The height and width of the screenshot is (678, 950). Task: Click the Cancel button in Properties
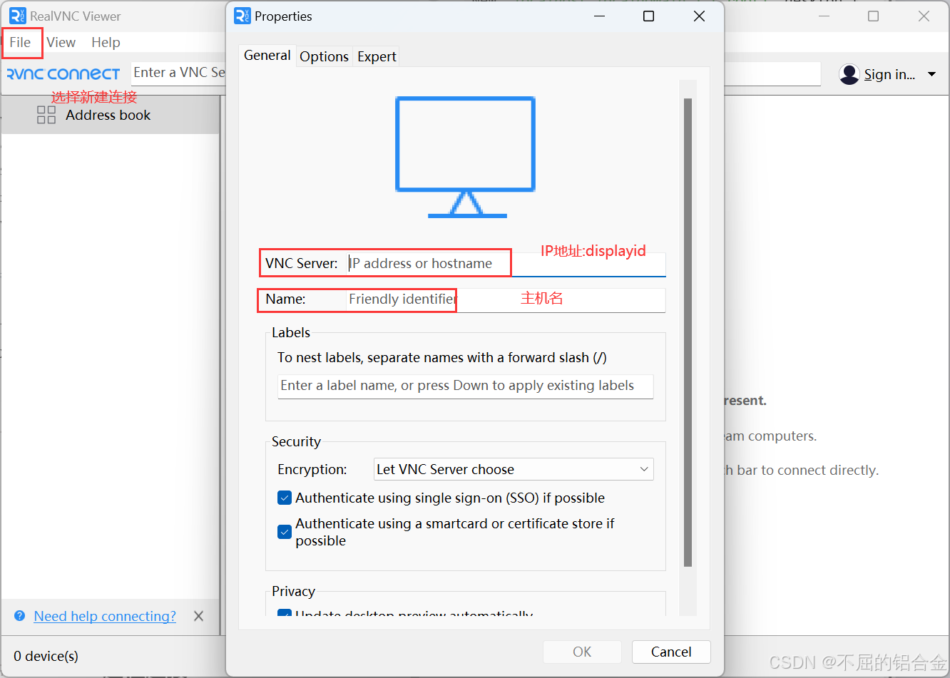(671, 652)
